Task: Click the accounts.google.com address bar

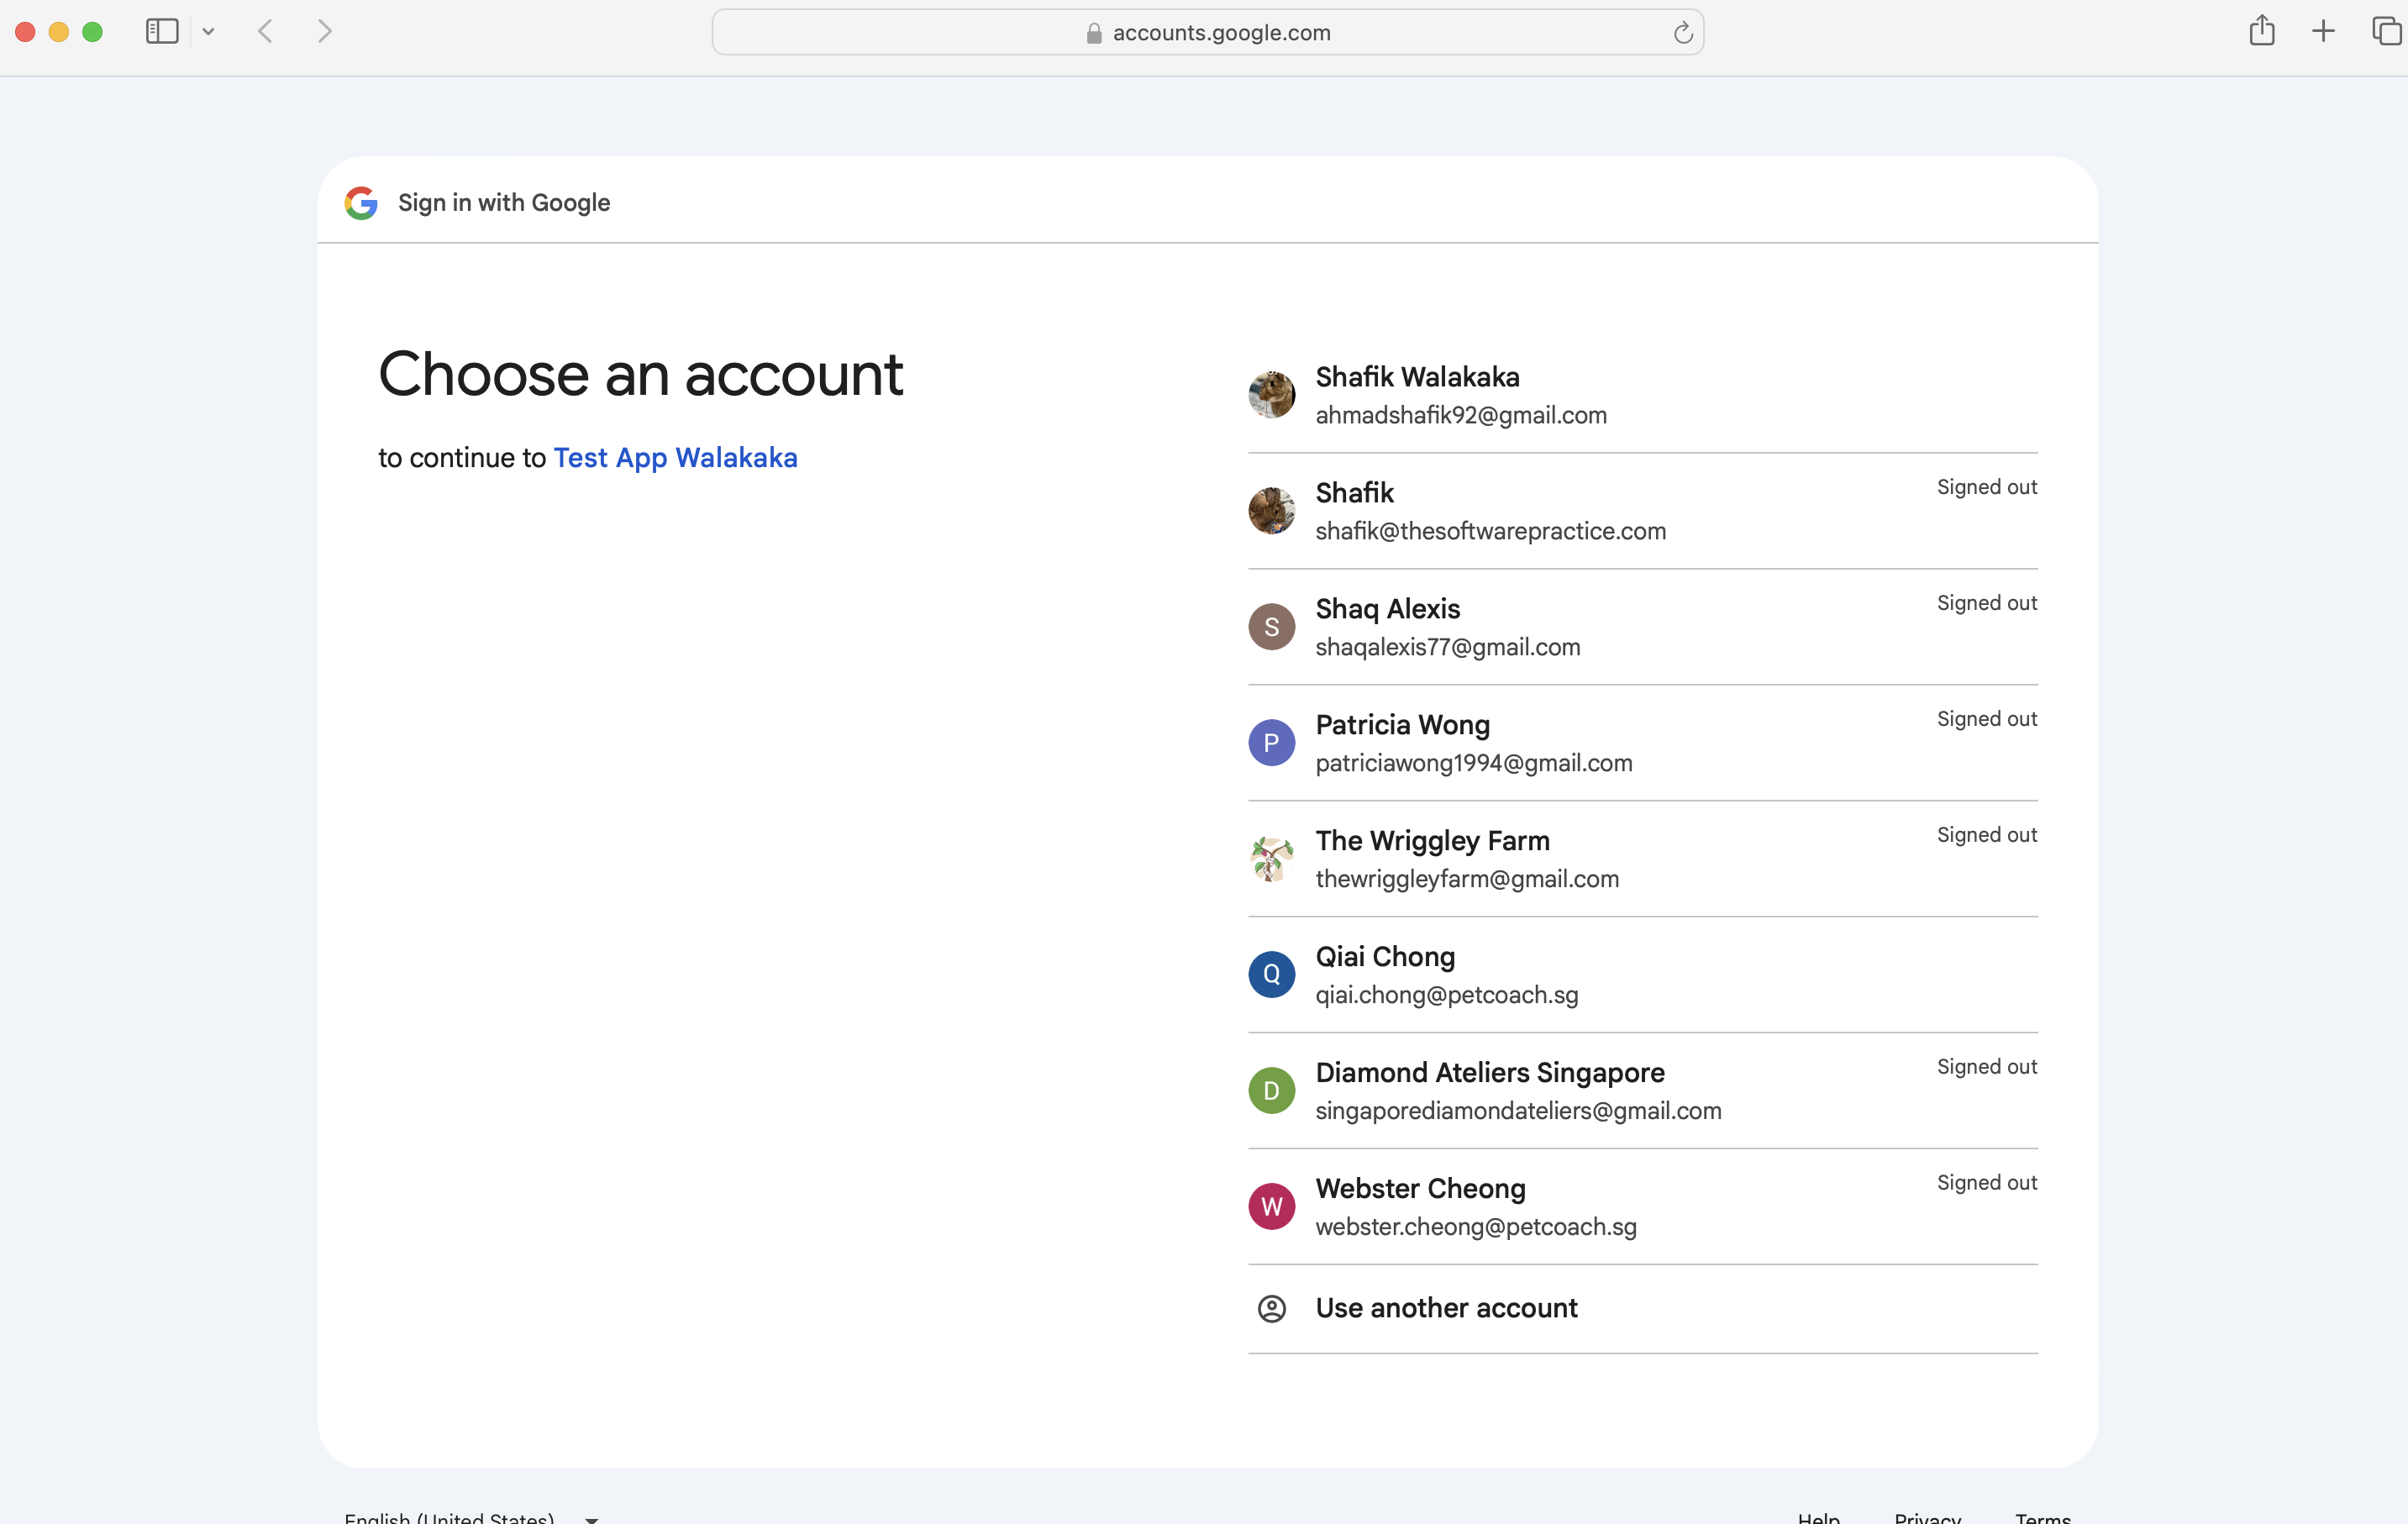Action: click(1207, 32)
